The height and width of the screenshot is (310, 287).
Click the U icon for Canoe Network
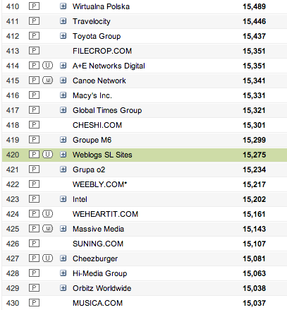coord(47,81)
